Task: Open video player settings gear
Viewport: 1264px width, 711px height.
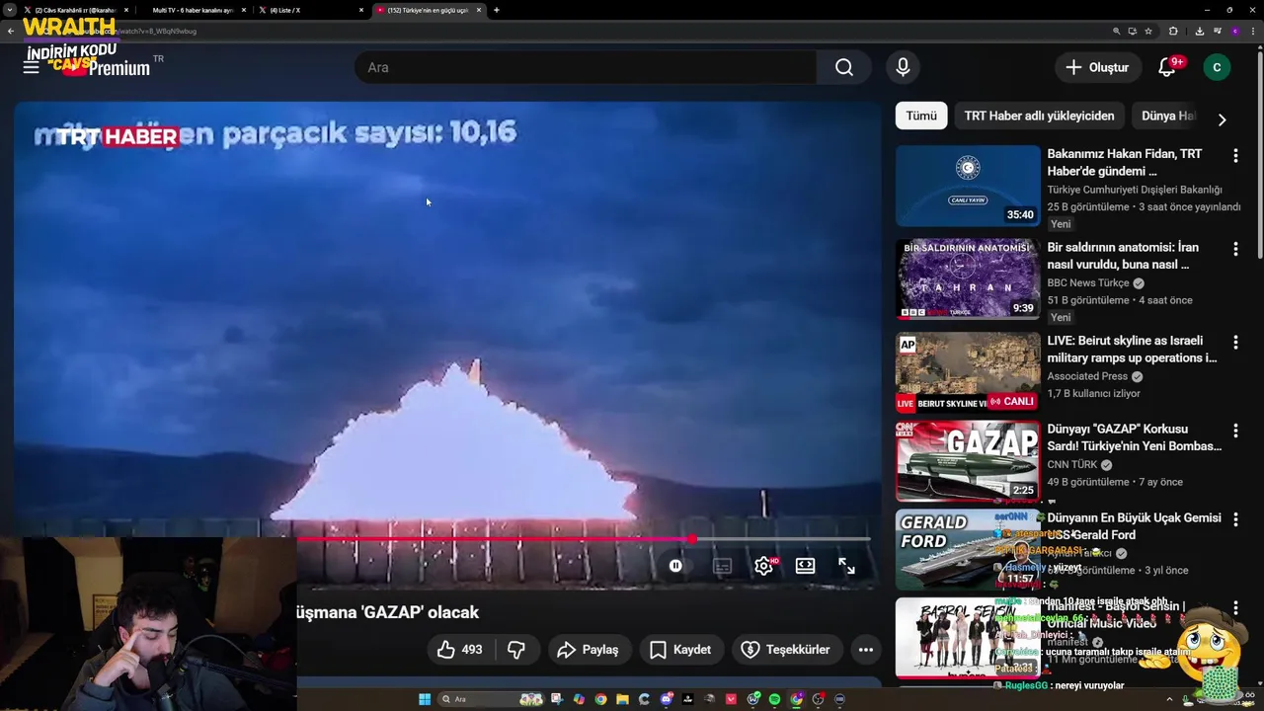Action: pos(763,566)
